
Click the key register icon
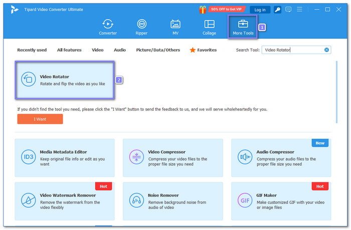pyautogui.click(x=277, y=10)
